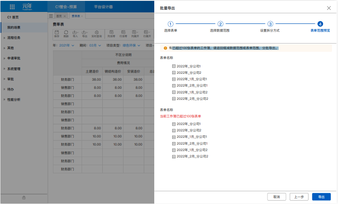Viewport: 338px width, 204px height.
Task: Open the app grid launcher icon
Action: [x=12, y=7]
